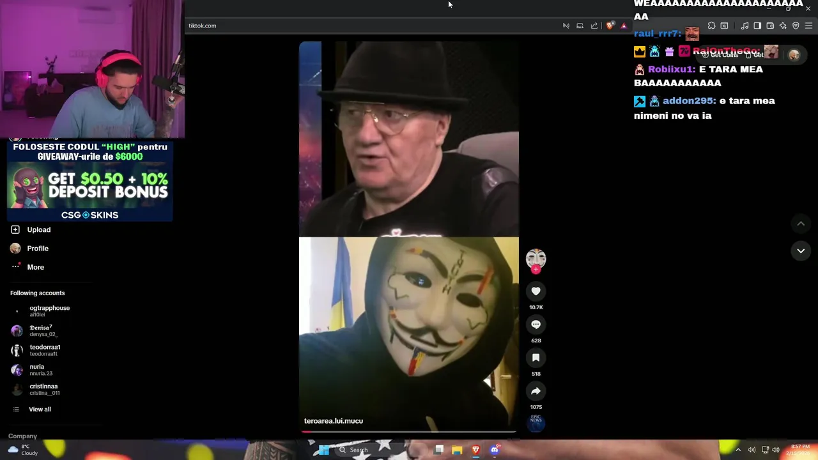Show hidden system tray icons
Screen dimensions: 818x460
(738, 450)
